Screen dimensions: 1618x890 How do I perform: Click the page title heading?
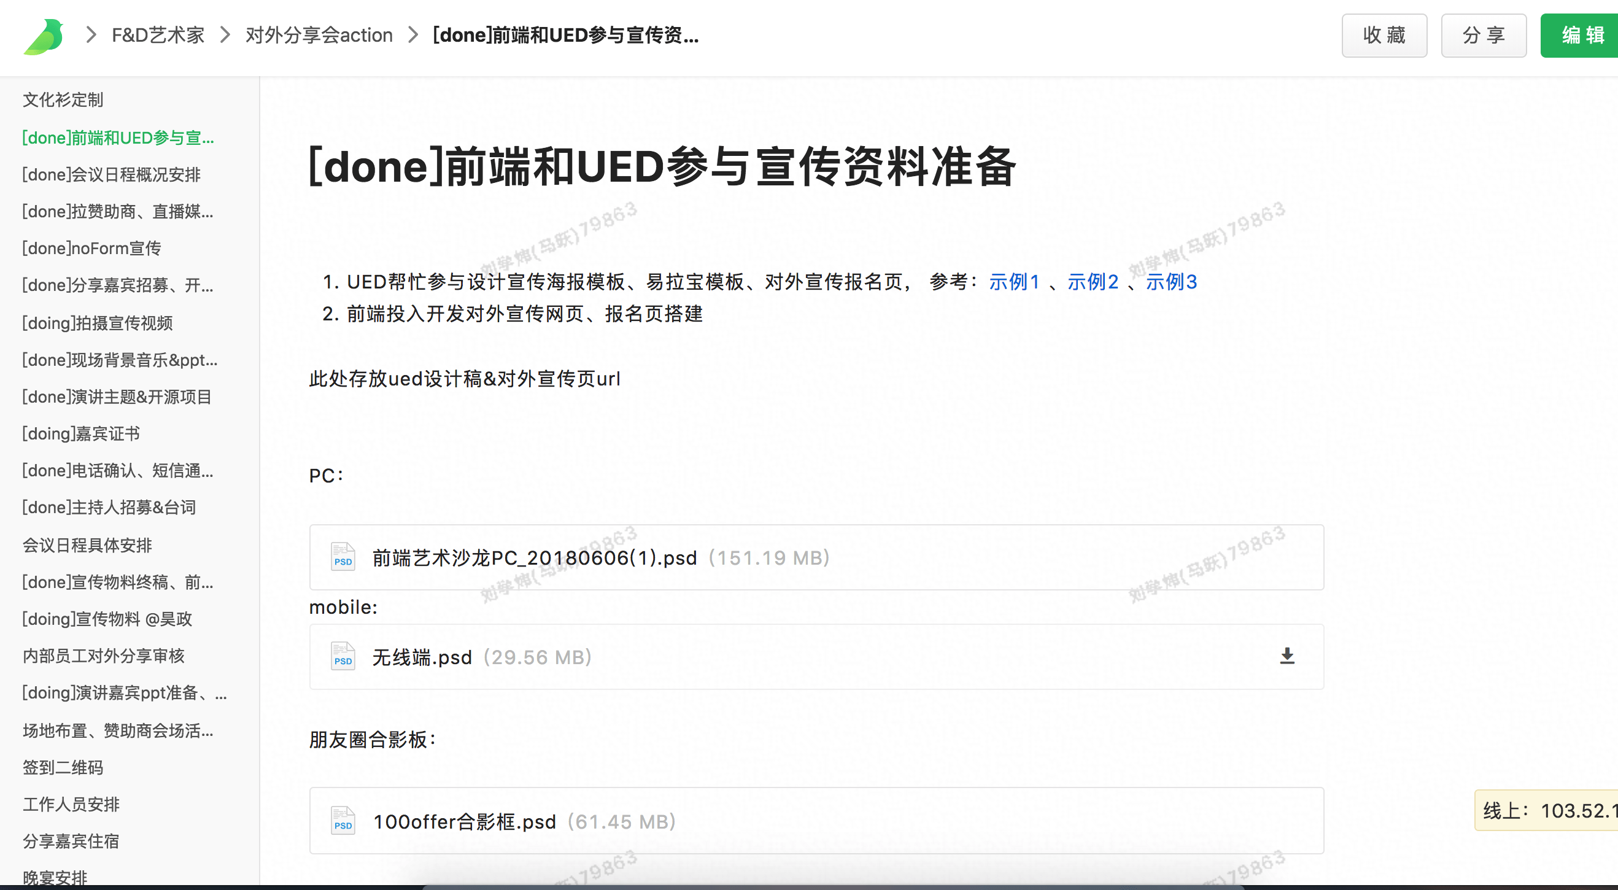point(662,166)
